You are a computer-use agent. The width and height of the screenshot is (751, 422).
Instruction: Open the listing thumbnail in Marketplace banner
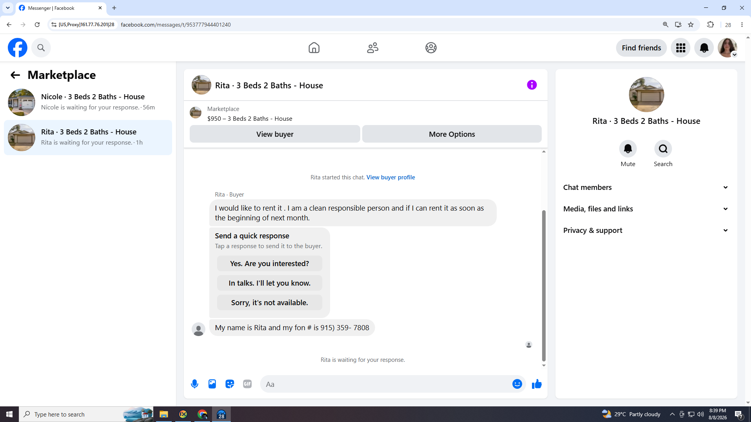pos(196,113)
